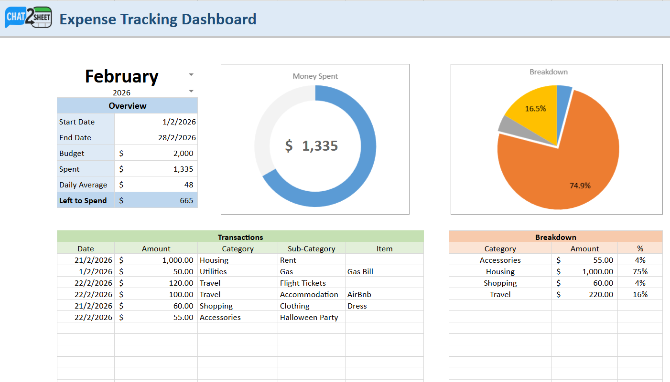This screenshot has width=670, height=382.
Task: Select the Budget value cell showing 2,000
Action: 156,153
